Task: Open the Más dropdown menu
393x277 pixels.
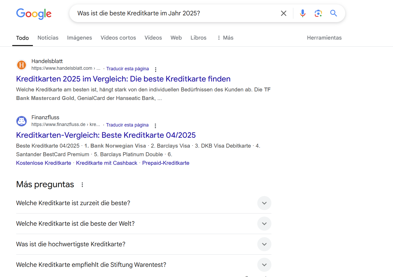Action: point(225,38)
